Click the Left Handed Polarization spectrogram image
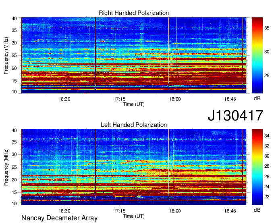This screenshot has width=274, height=223. click(x=134, y=167)
